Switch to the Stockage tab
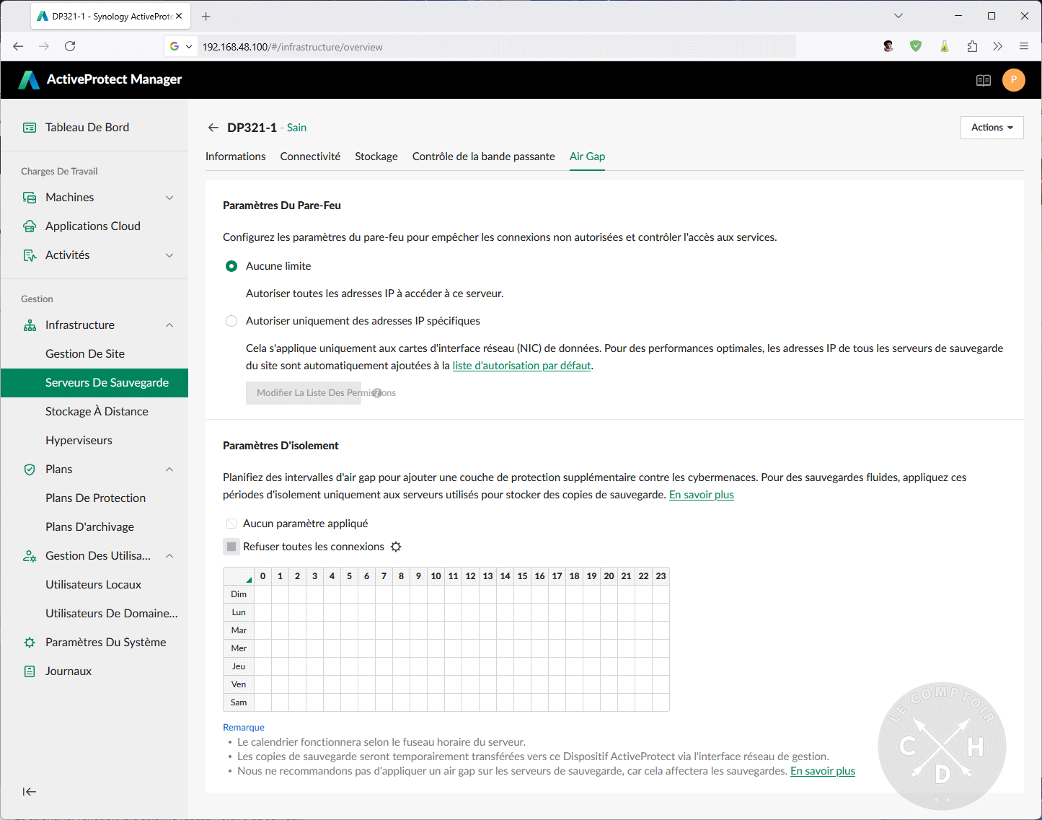 click(x=376, y=156)
